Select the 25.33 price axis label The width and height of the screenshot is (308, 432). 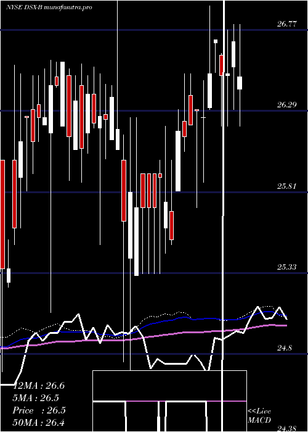pos(287,267)
